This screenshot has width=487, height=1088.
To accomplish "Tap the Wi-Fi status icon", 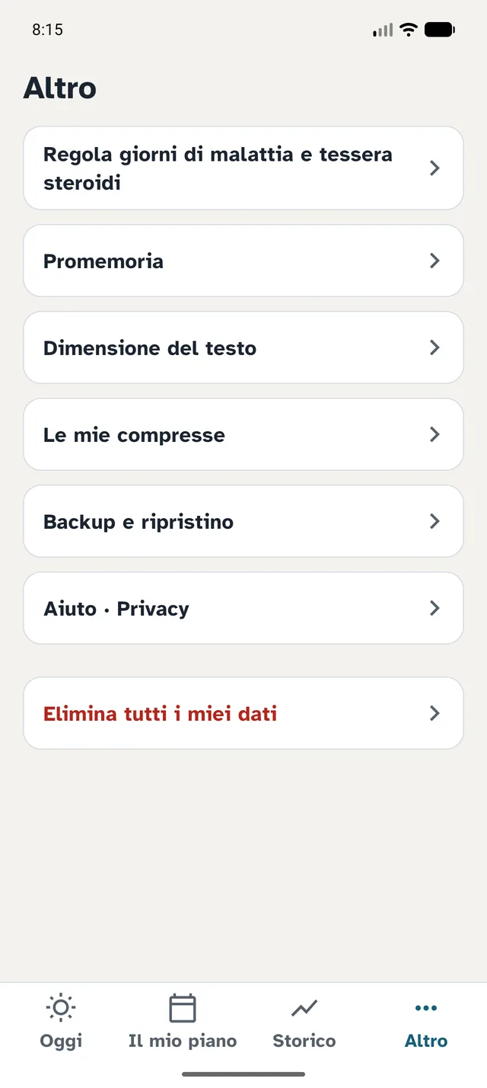I will pyautogui.click(x=409, y=30).
